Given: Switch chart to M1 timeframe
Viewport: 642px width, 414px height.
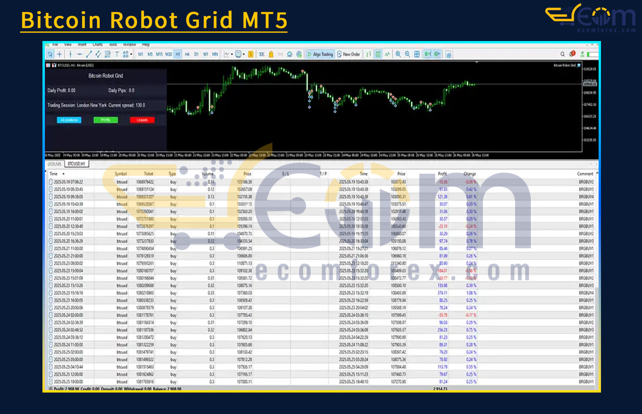Looking at the screenshot, I should click(x=141, y=54).
